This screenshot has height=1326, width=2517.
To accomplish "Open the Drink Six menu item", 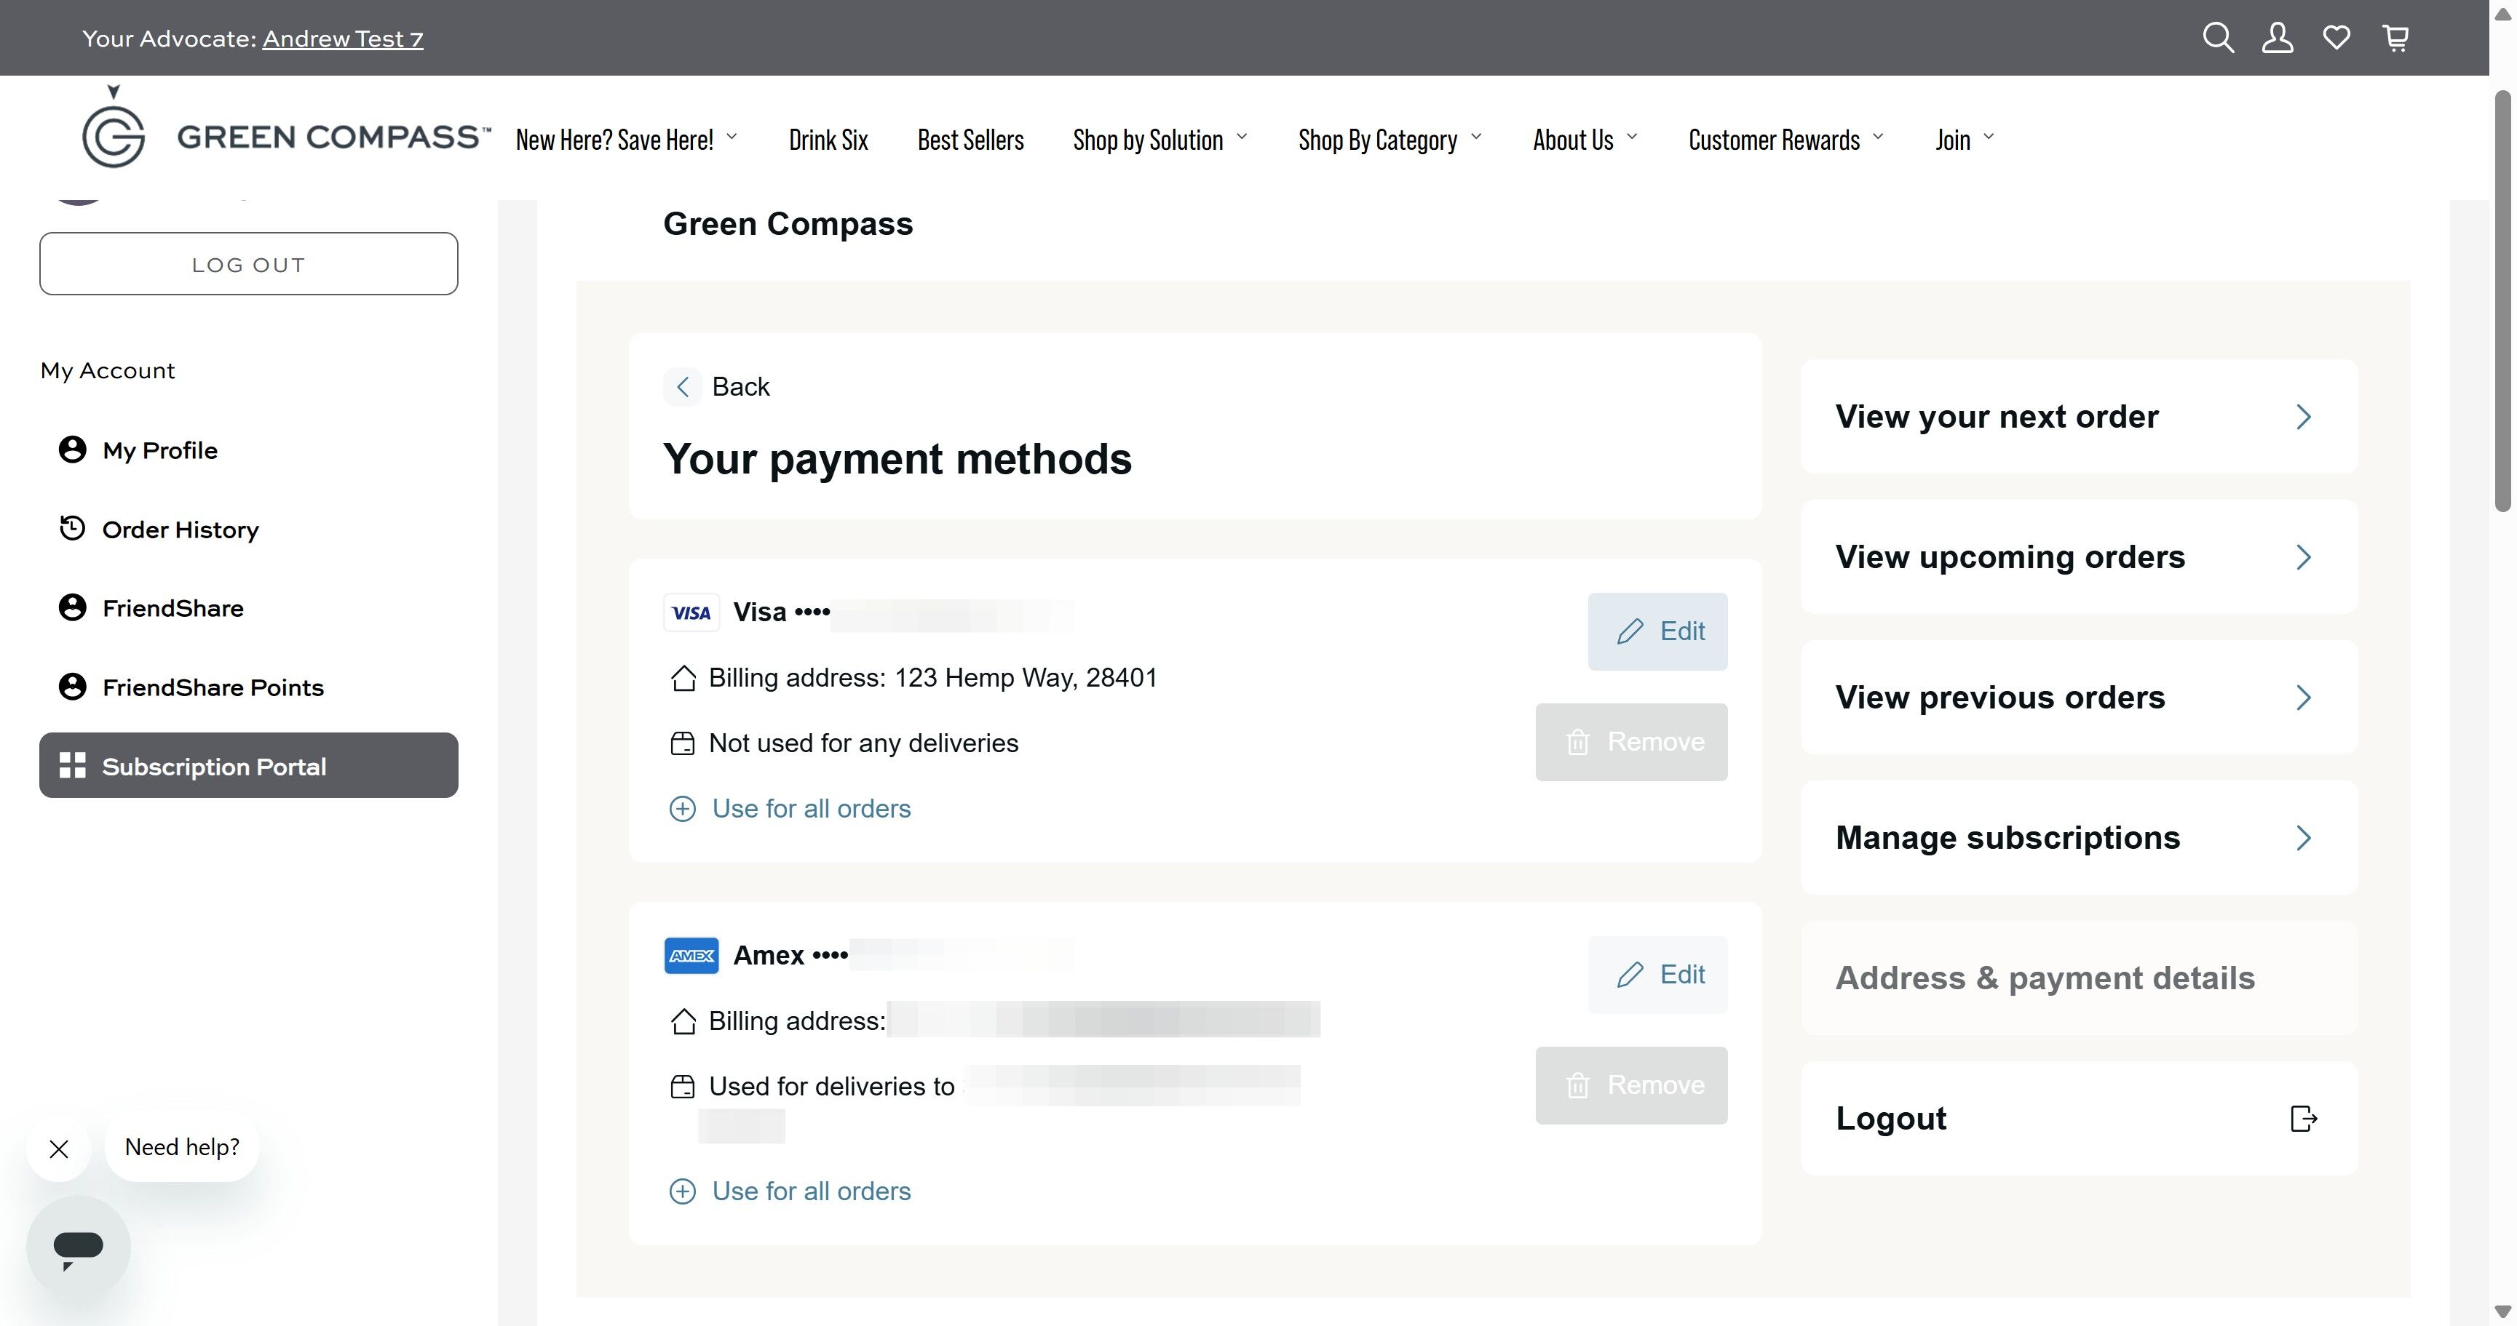I will [x=828, y=139].
